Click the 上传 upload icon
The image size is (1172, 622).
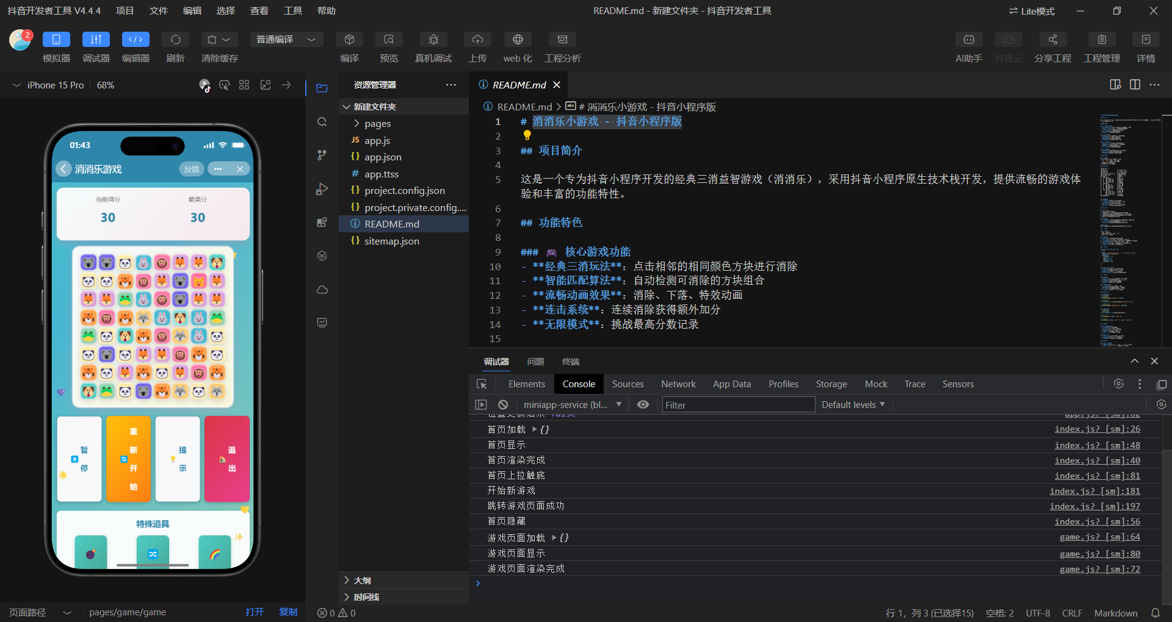point(477,40)
